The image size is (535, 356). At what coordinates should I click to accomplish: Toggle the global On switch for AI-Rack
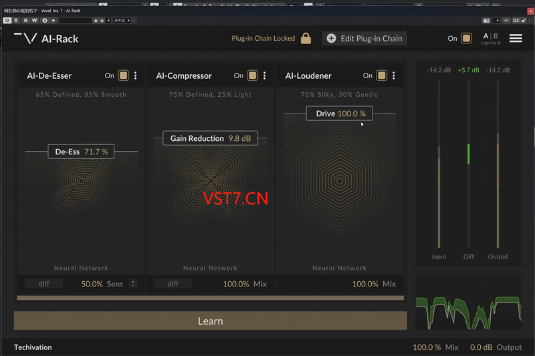(466, 39)
